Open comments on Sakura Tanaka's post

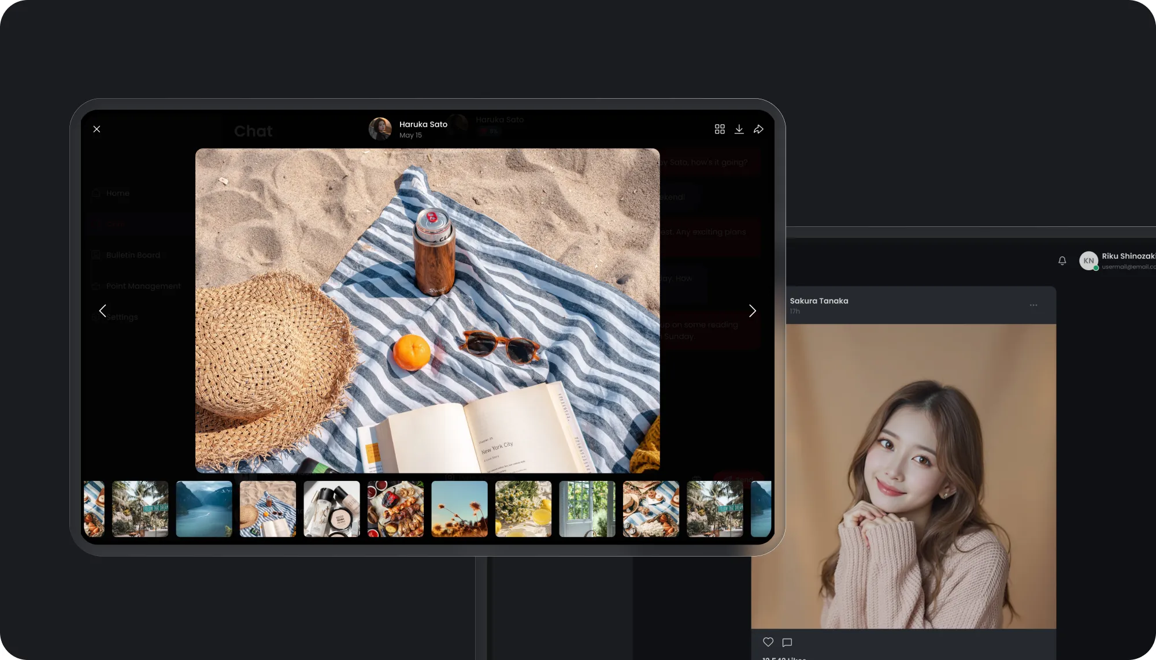[x=787, y=642]
